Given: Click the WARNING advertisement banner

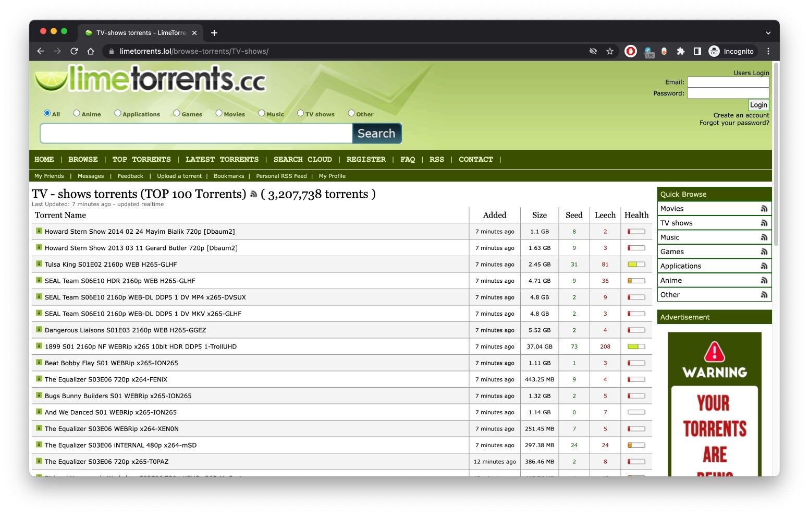Looking at the screenshot, I should tap(715, 404).
